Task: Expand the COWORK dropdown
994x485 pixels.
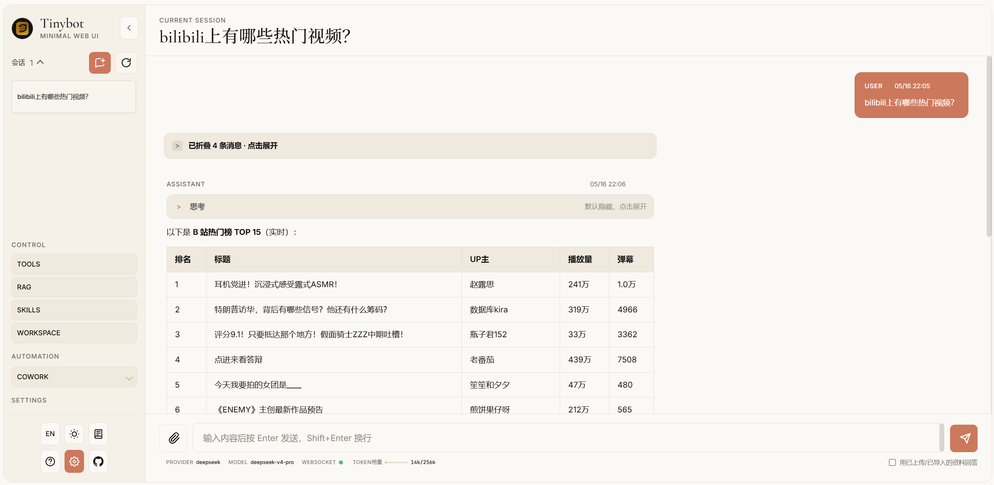Action: point(74,377)
